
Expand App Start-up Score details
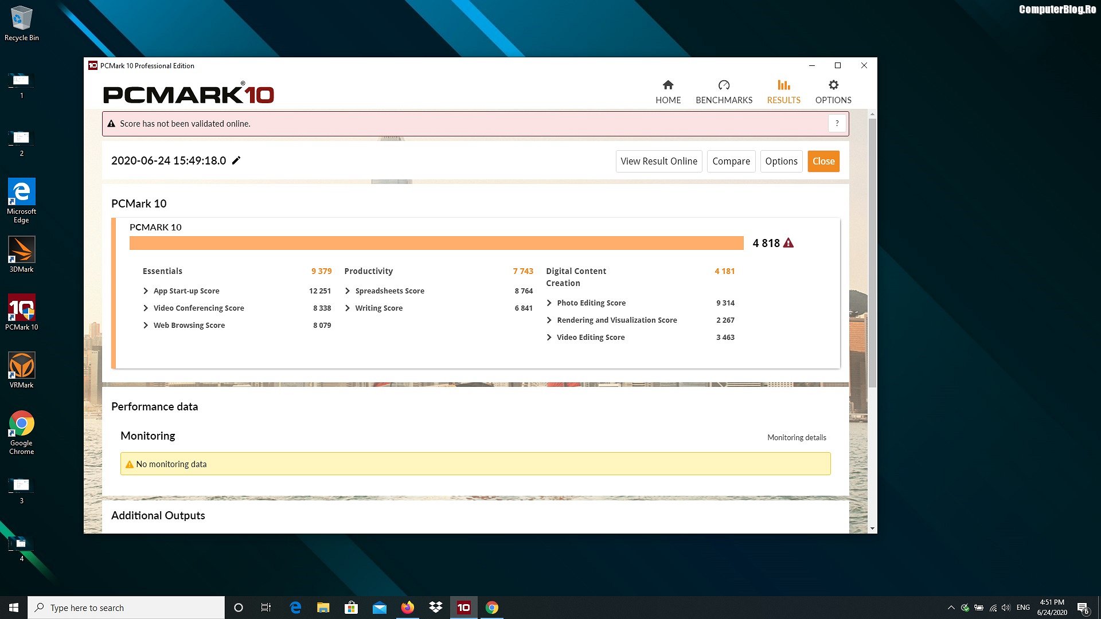146,291
